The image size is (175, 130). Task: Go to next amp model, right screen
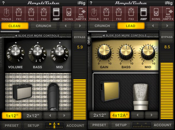pos(167,26)
